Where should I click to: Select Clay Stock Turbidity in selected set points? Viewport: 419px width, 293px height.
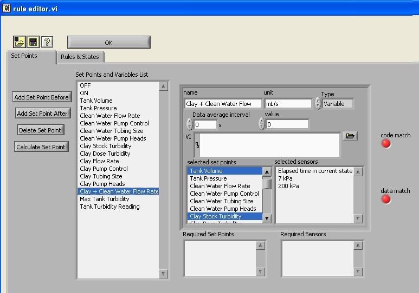click(225, 216)
